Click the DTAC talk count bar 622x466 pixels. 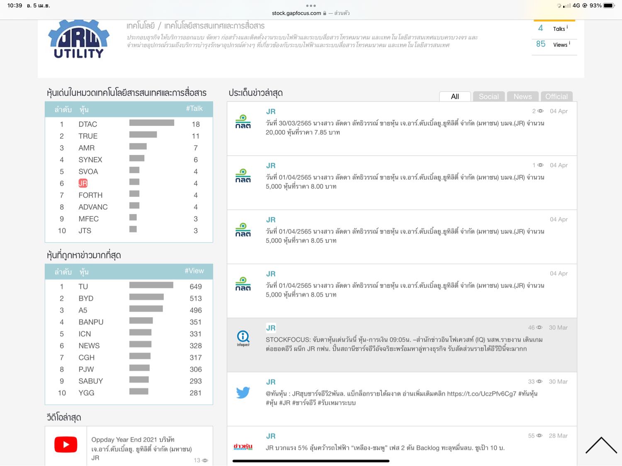tap(152, 123)
